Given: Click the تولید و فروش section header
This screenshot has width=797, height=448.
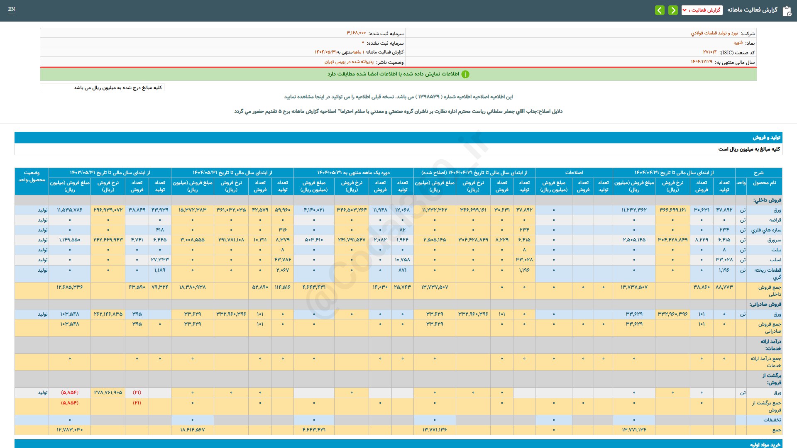Looking at the screenshot, I should [x=766, y=137].
